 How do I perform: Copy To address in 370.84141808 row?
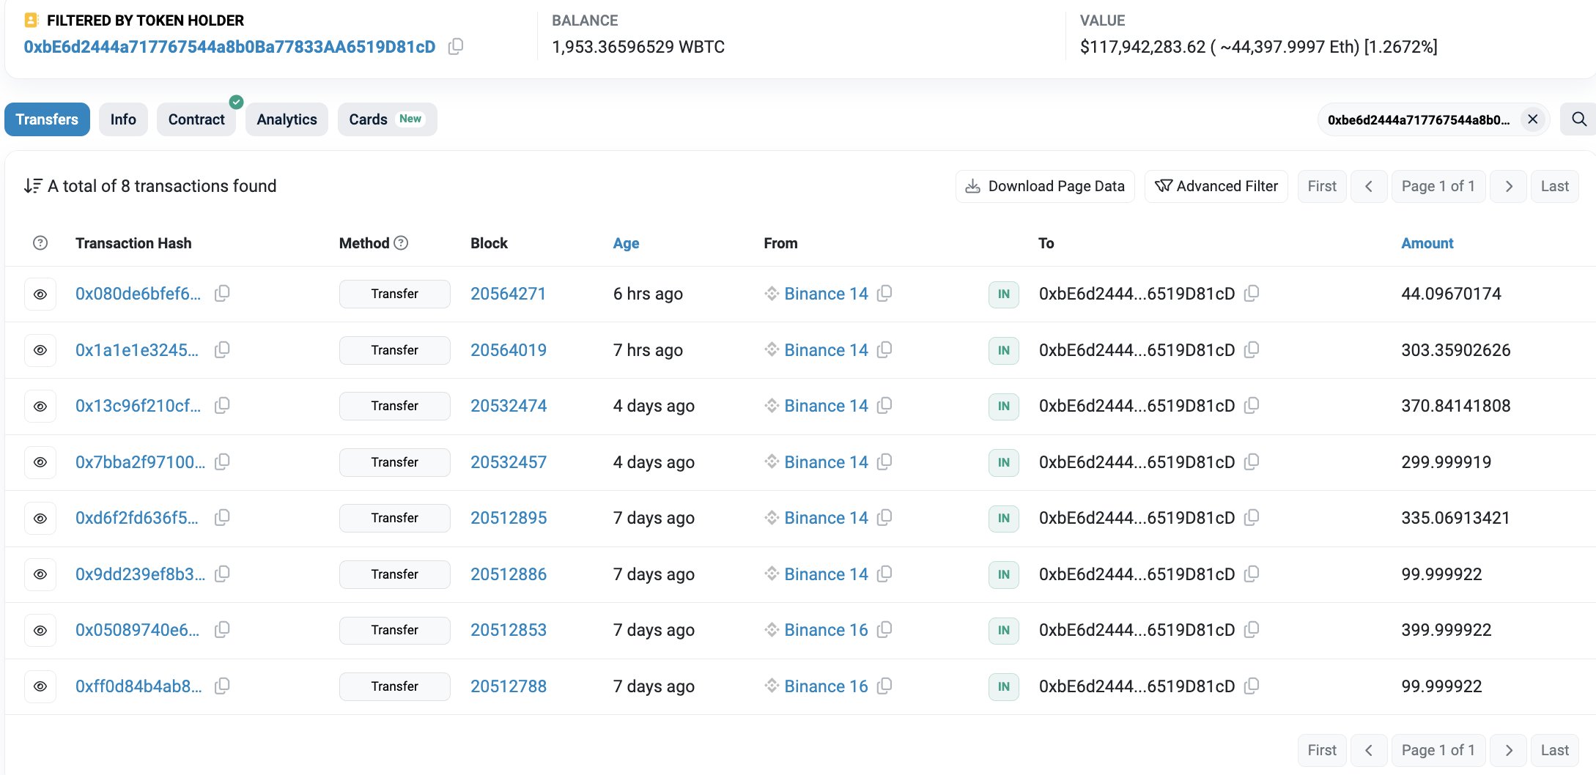point(1252,406)
